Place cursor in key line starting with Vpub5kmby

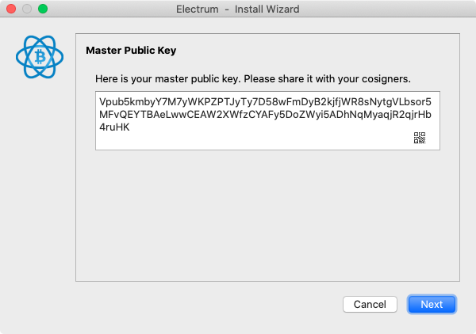265,102
